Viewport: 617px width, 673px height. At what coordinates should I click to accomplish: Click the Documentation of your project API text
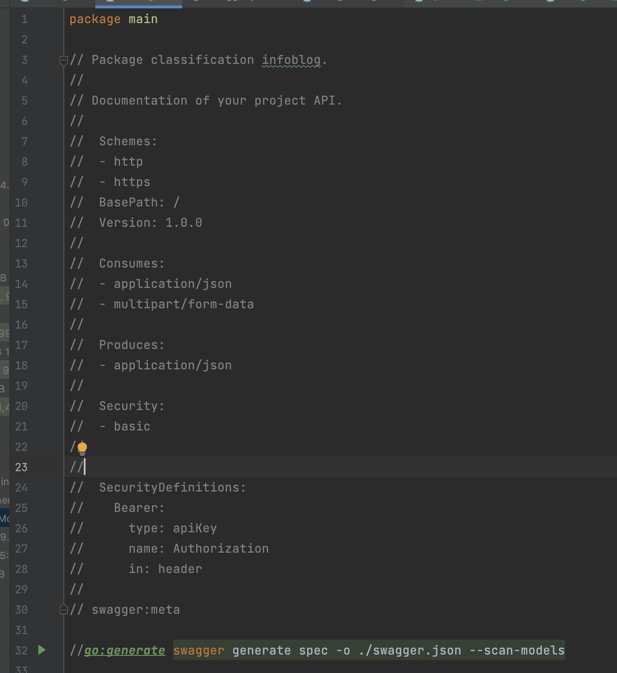[x=216, y=100]
